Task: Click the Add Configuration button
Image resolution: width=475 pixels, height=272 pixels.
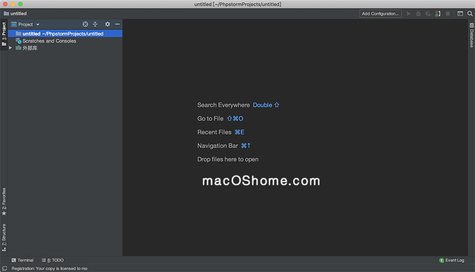Action: [380, 13]
